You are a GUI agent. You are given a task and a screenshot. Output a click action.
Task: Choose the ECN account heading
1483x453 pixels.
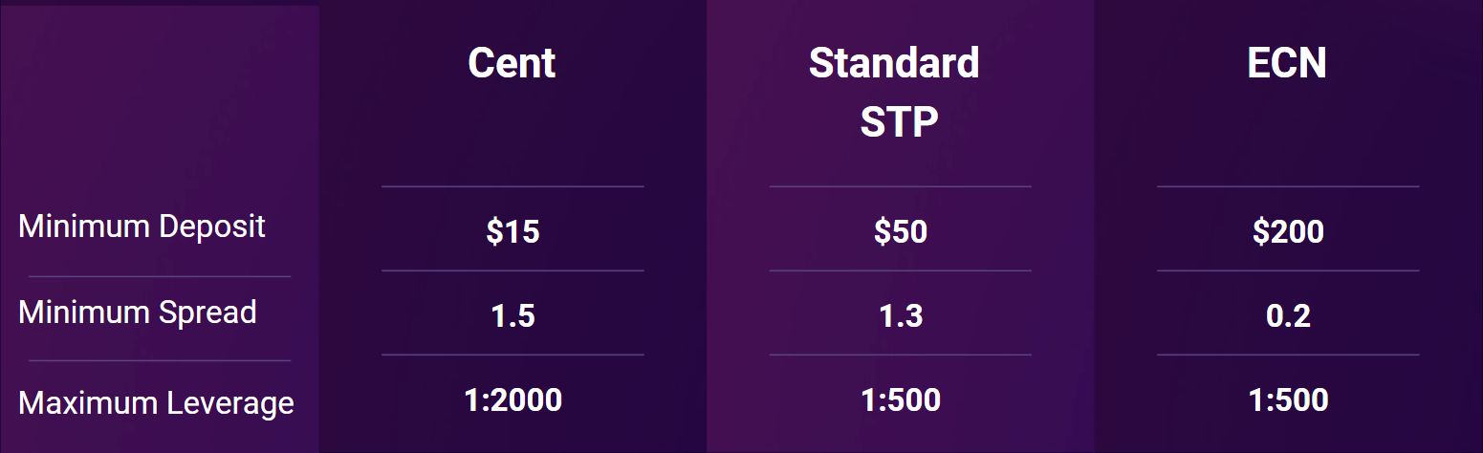click(1287, 64)
